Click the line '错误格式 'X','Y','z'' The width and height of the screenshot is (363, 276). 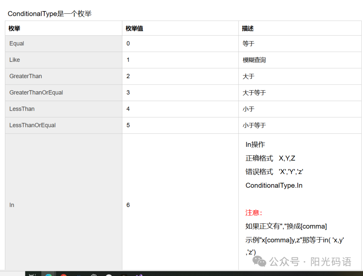pyautogui.click(x=274, y=172)
